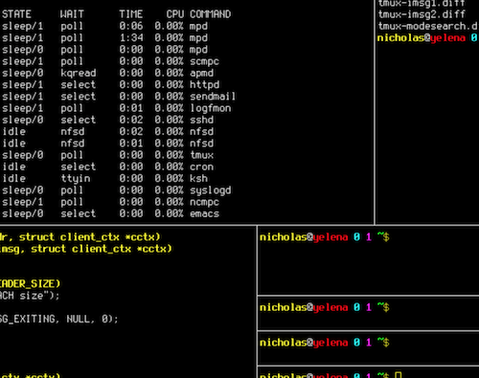Click the COMMAND column header
The image size is (479, 378).
click(210, 14)
